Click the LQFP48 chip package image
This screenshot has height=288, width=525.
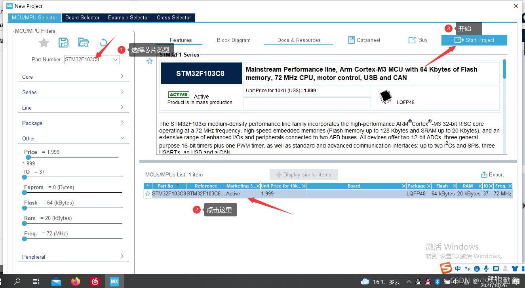(x=385, y=97)
